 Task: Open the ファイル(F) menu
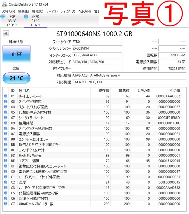8,11
